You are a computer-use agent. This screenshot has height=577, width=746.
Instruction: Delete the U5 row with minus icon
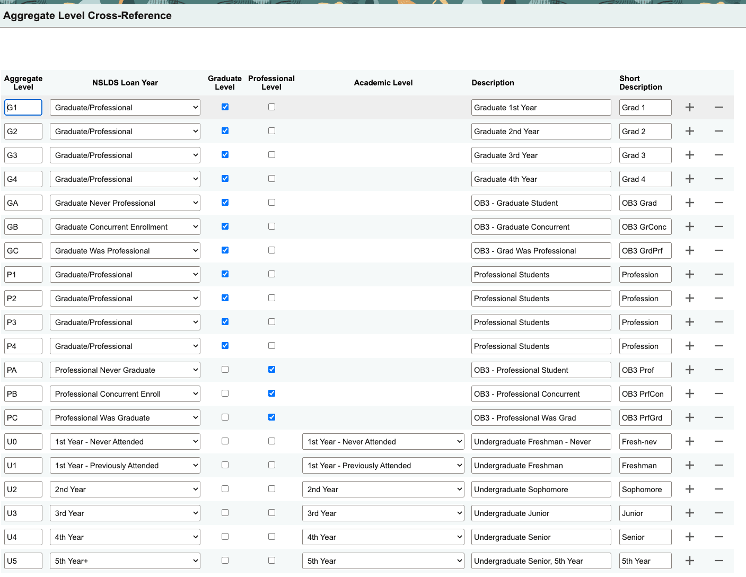[719, 561]
